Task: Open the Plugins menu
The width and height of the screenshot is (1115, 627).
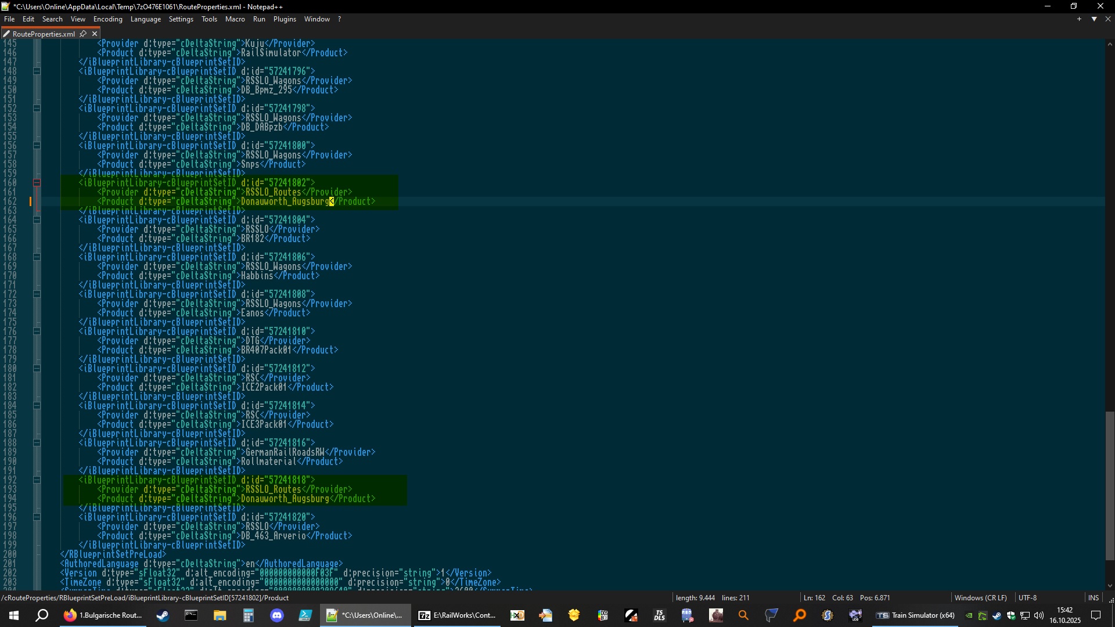Action: [285, 19]
